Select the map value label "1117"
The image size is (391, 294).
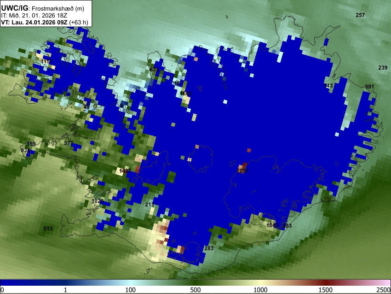46,61
